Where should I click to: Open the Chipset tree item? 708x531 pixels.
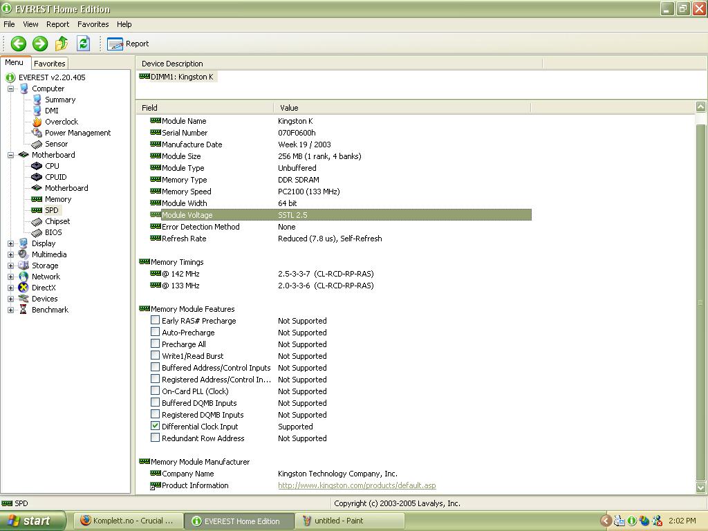57,221
